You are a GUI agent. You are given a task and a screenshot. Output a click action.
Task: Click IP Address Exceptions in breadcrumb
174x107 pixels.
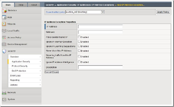pyautogui.click(x=103, y=5)
